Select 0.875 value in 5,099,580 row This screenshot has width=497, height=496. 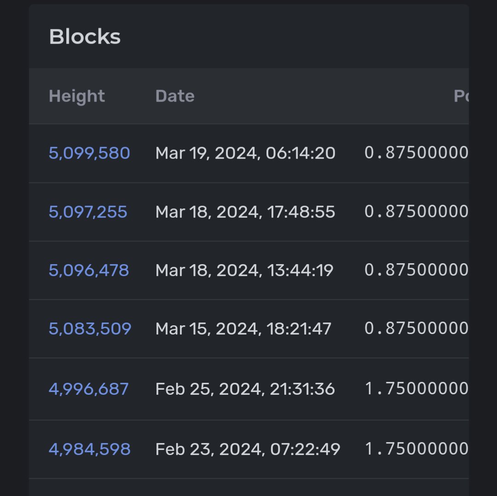click(x=416, y=152)
